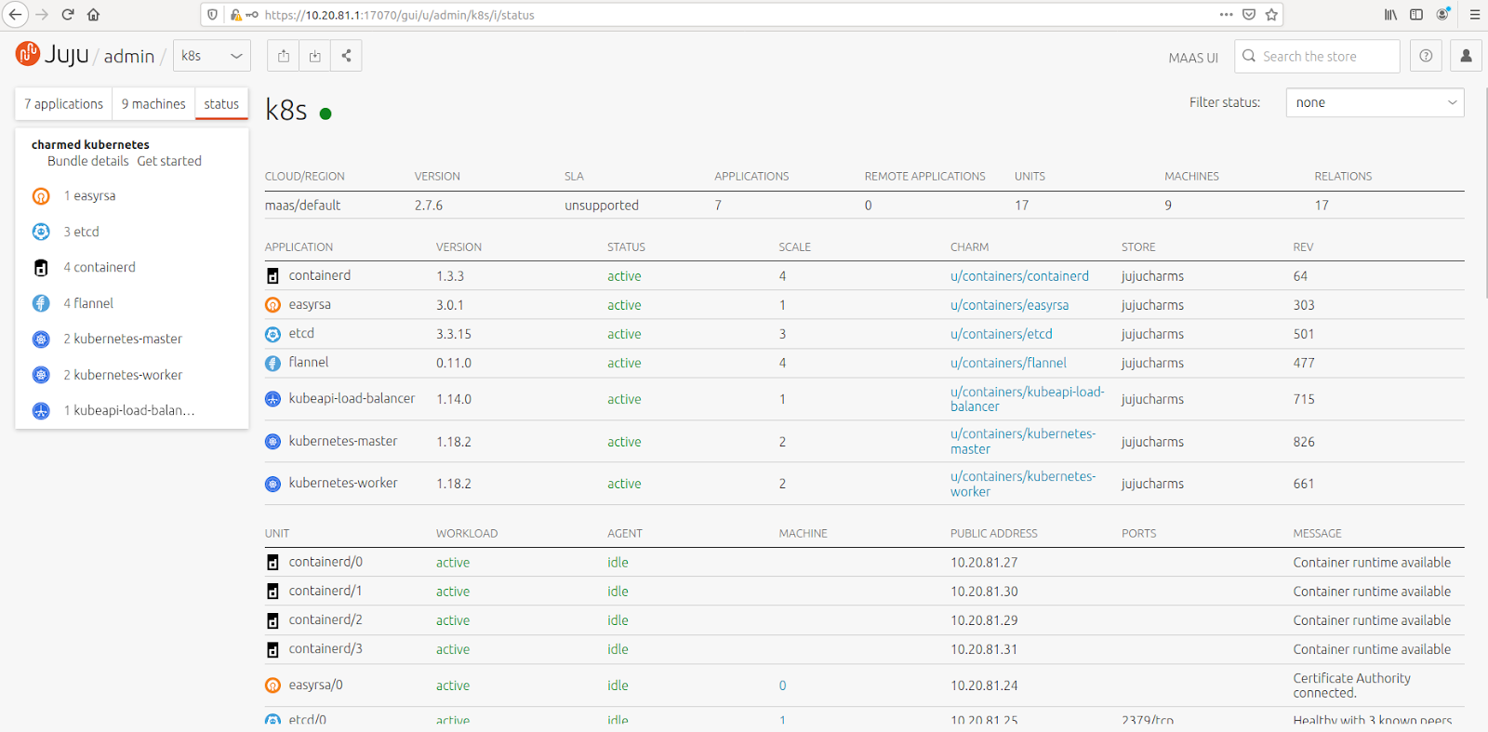This screenshot has width=1488, height=732.
Task: Click admin breadcrumb link
Action: tap(129, 56)
